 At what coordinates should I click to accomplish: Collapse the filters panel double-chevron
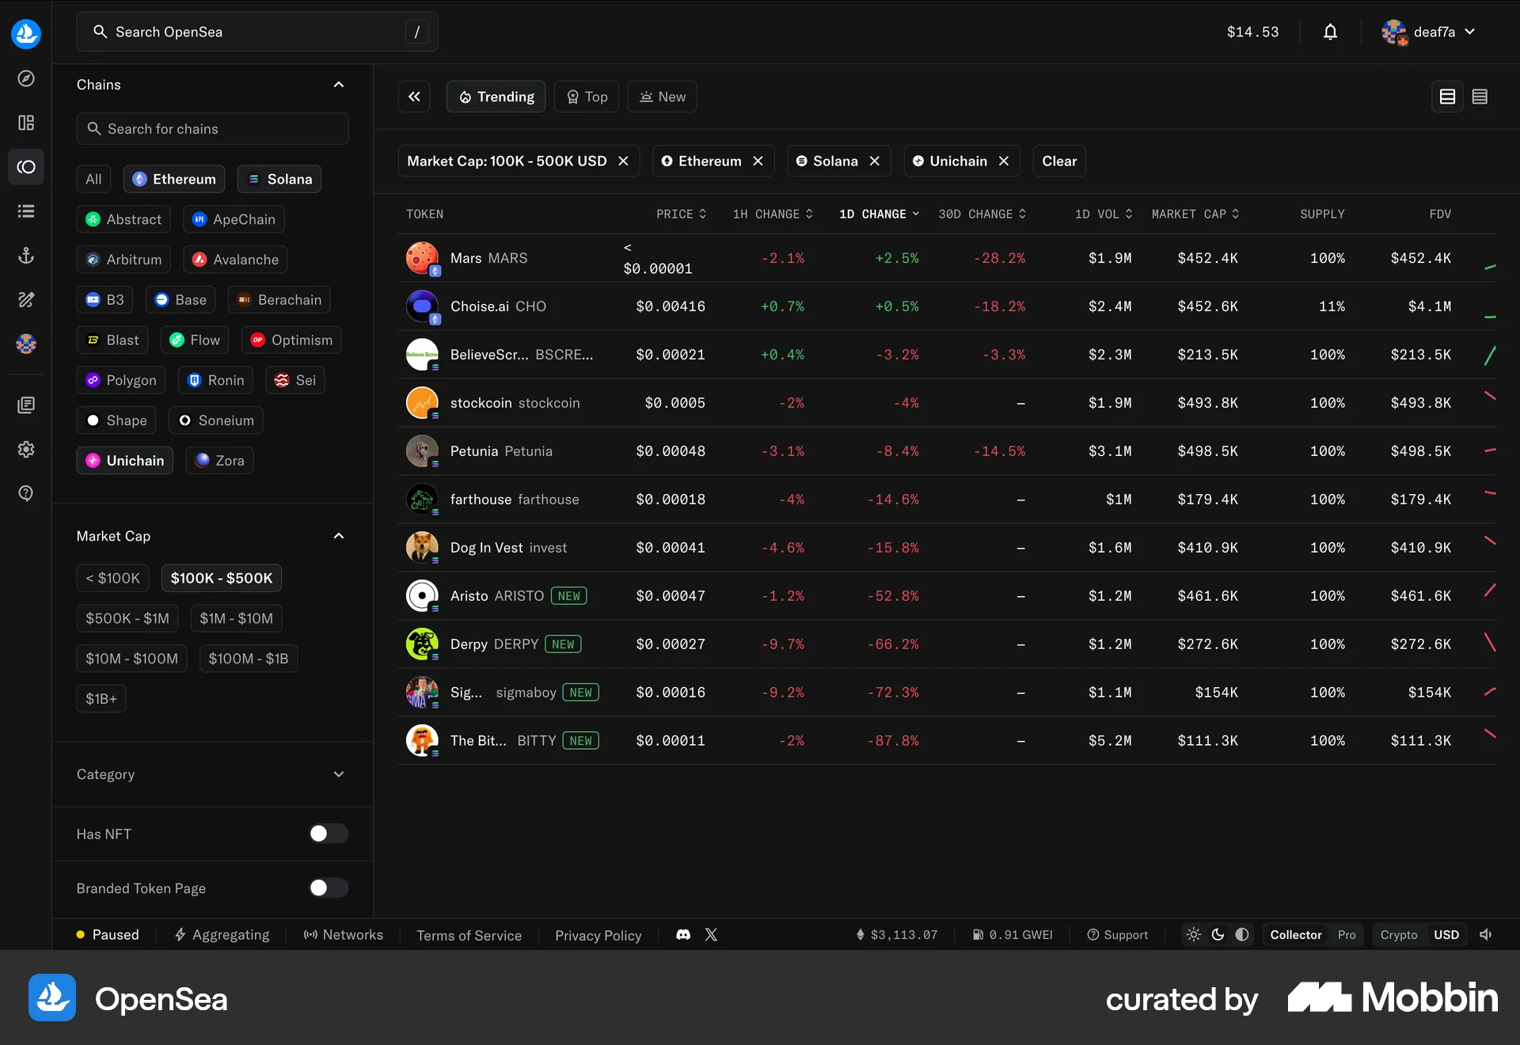click(x=414, y=97)
